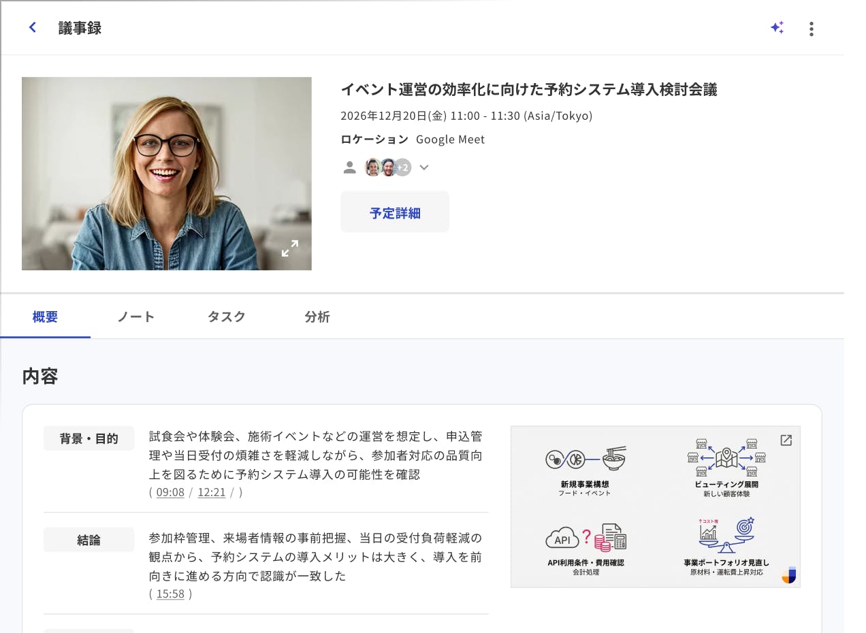The width and height of the screenshot is (866, 633).
Task: Select the first participant avatar
Action: (372, 167)
